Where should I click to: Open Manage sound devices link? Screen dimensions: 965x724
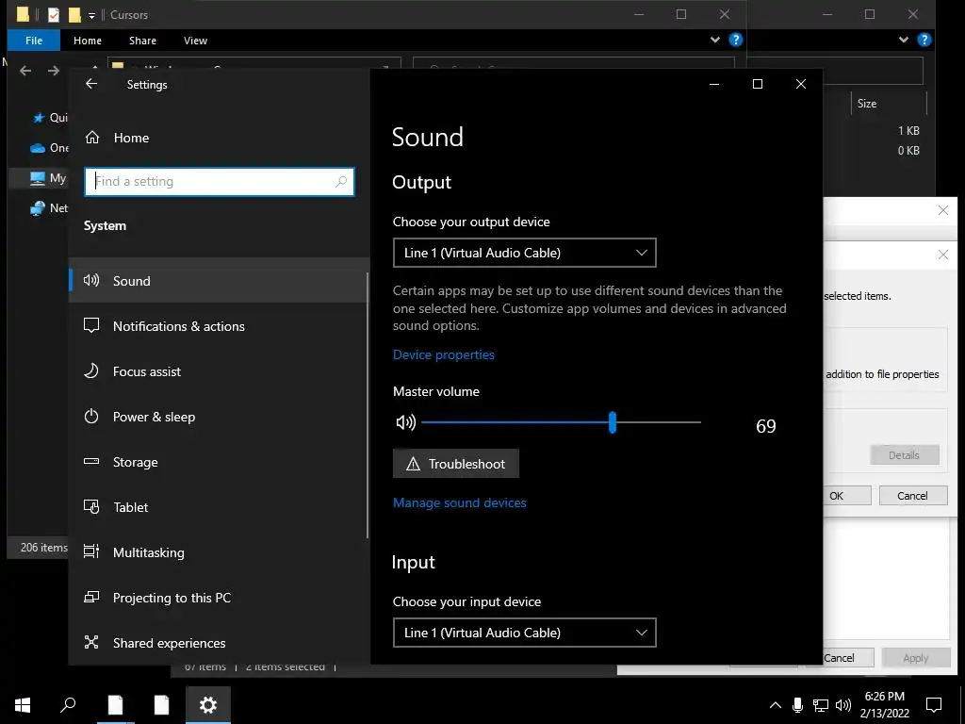460,502
